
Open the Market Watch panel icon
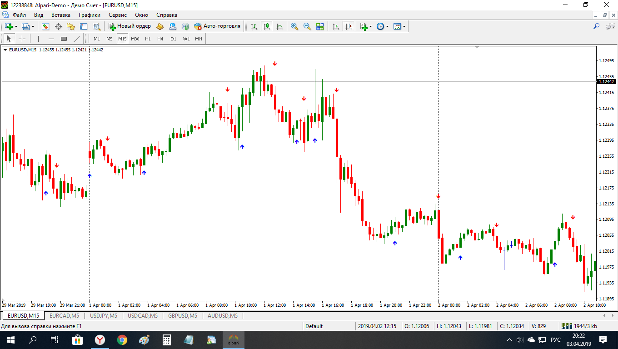click(x=45, y=26)
